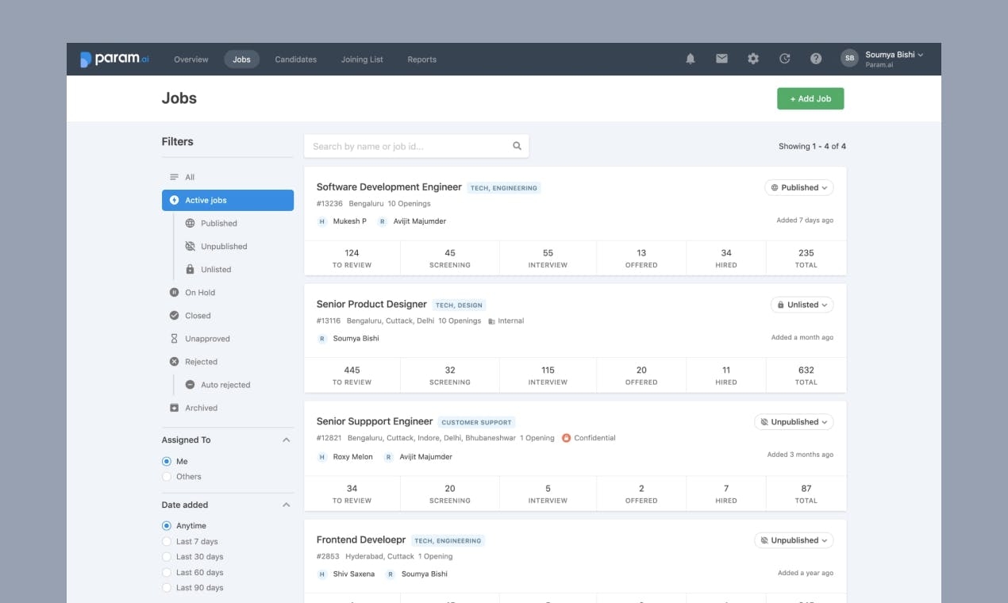Open the Senior Suppport Engineer job title
The width and height of the screenshot is (1008, 603).
pos(375,422)
